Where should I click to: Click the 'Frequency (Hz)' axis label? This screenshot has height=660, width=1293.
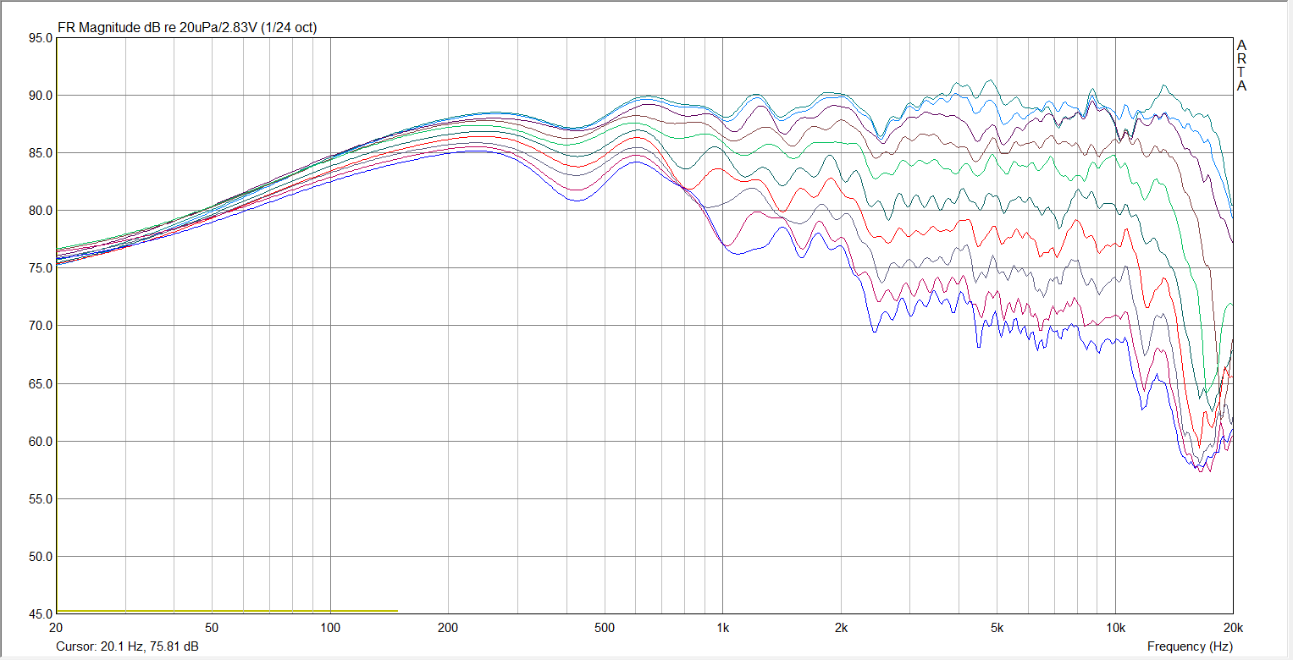tap(1189, 646)
